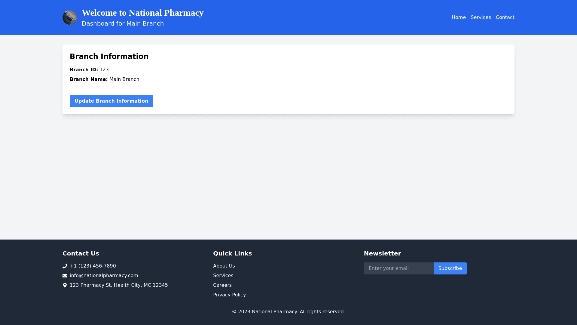Click the 123 Pharmacy St address text

(x=119, y=285)
